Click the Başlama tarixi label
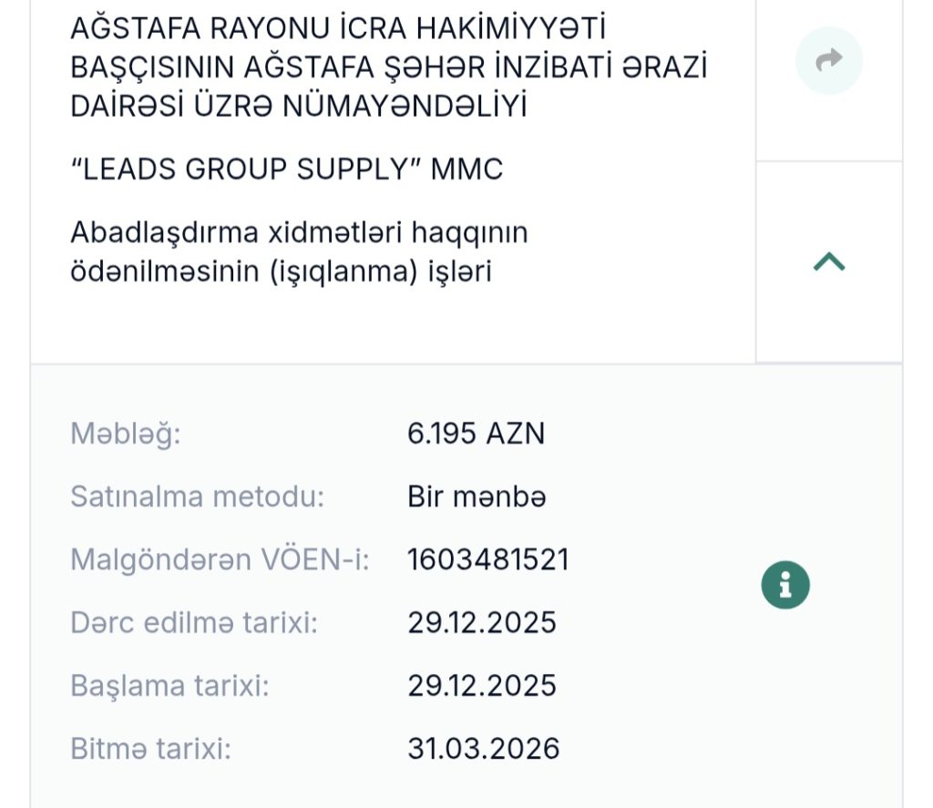The width and height of the screenshot is (933, 808). pyautogui.click(x=169, y=686)
